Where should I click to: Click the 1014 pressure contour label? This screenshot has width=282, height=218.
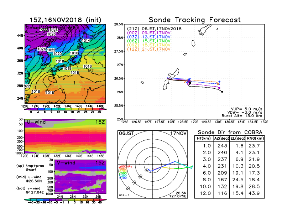pos(86,41)
